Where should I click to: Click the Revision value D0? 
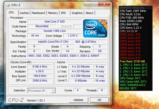coord(100,51)
